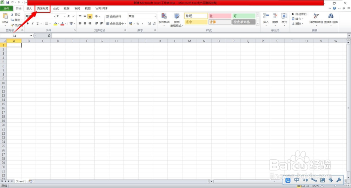
Task: Toggle the highlighted Bottom Align button
Action: click(90, 16)
